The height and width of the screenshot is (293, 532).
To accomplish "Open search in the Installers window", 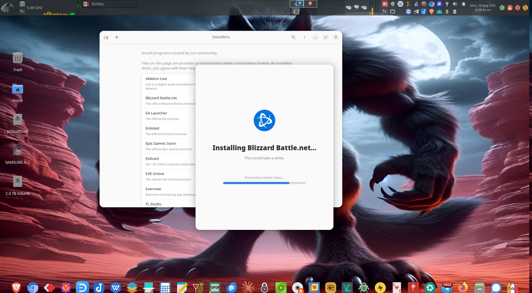I will [x=293, y=37].
